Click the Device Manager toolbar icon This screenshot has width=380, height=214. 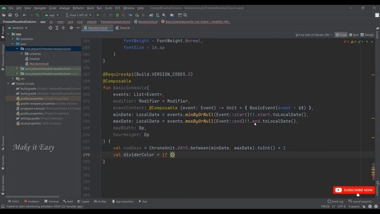coord(157,15)
